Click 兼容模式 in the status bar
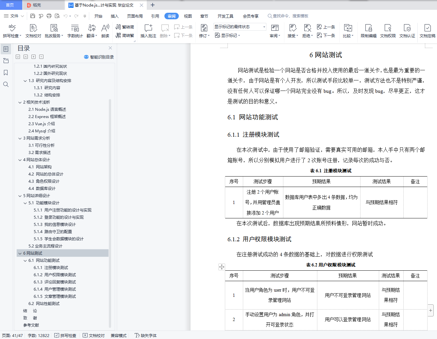The height and width of the screenshot is (339, 437). (x=119, y=335)
